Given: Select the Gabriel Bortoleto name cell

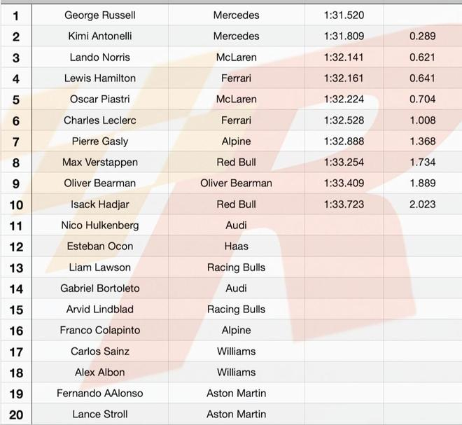Looking at the screenshot, I should pos(100,288).
